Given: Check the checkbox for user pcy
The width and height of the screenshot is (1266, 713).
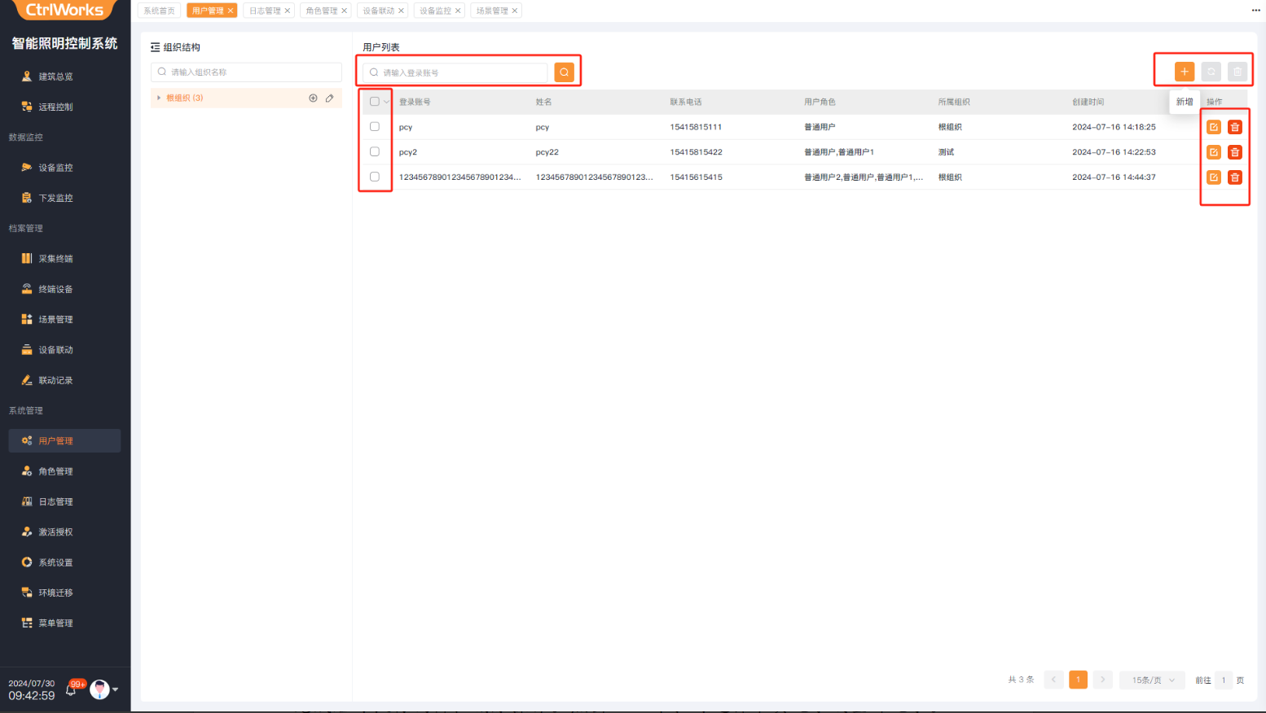Looking at the screenshot, I should (x=375, y=127).
